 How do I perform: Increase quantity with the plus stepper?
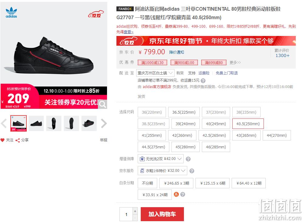(x=135, y=211)
